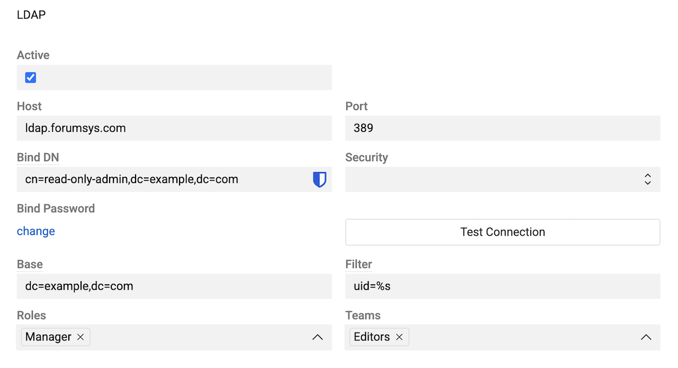The image size is (678, 368).
Task: Collapse the Roles selection list
Action: tap(317, 337)
